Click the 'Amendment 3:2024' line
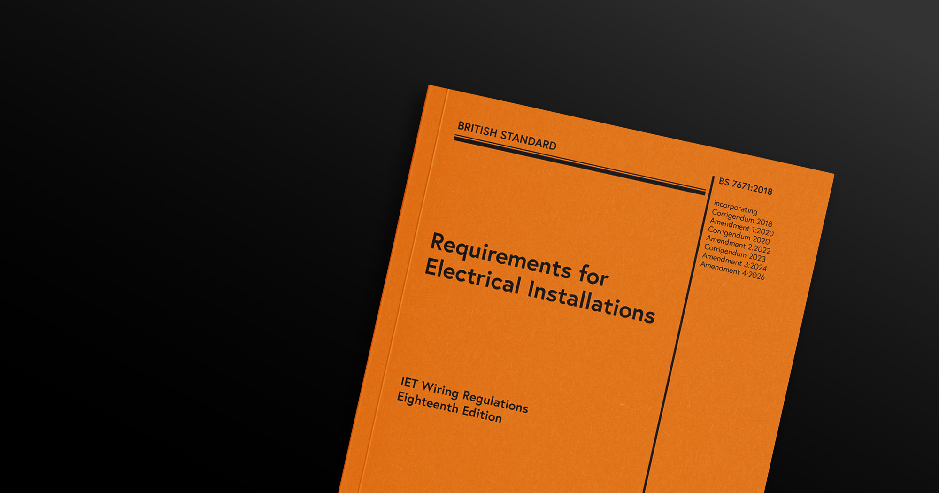The height and width of the screenshot is (493, 939). [734, 262]
